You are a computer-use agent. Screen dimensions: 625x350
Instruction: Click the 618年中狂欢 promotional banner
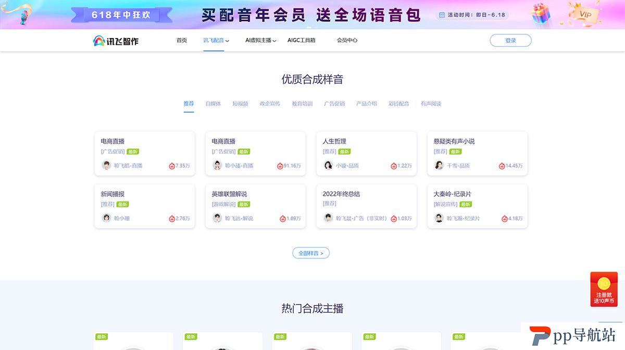tap(121, 15)
